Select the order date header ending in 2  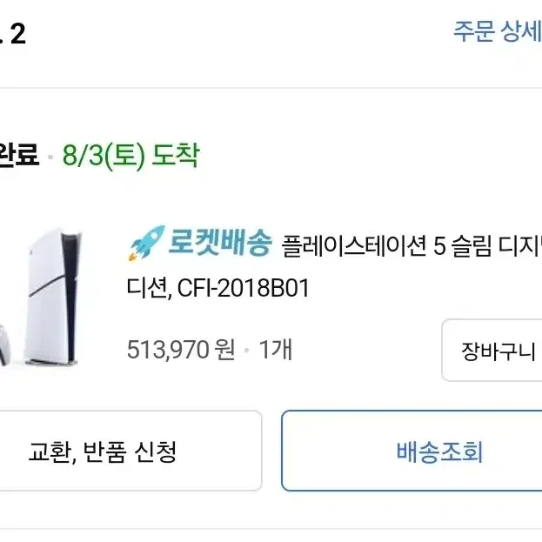(x=13, y=34)
